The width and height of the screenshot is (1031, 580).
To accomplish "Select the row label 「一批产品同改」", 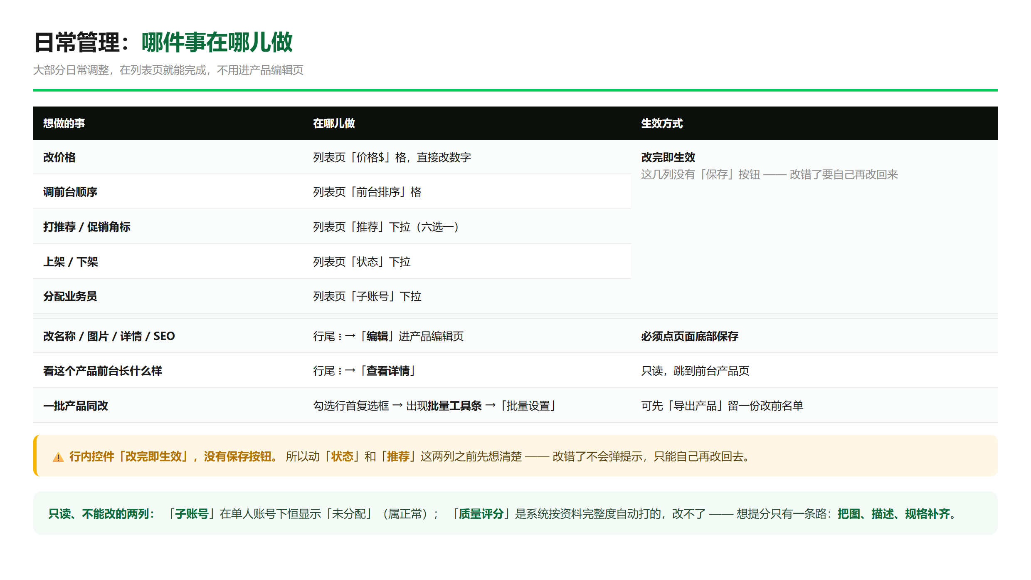I will 76,406.
